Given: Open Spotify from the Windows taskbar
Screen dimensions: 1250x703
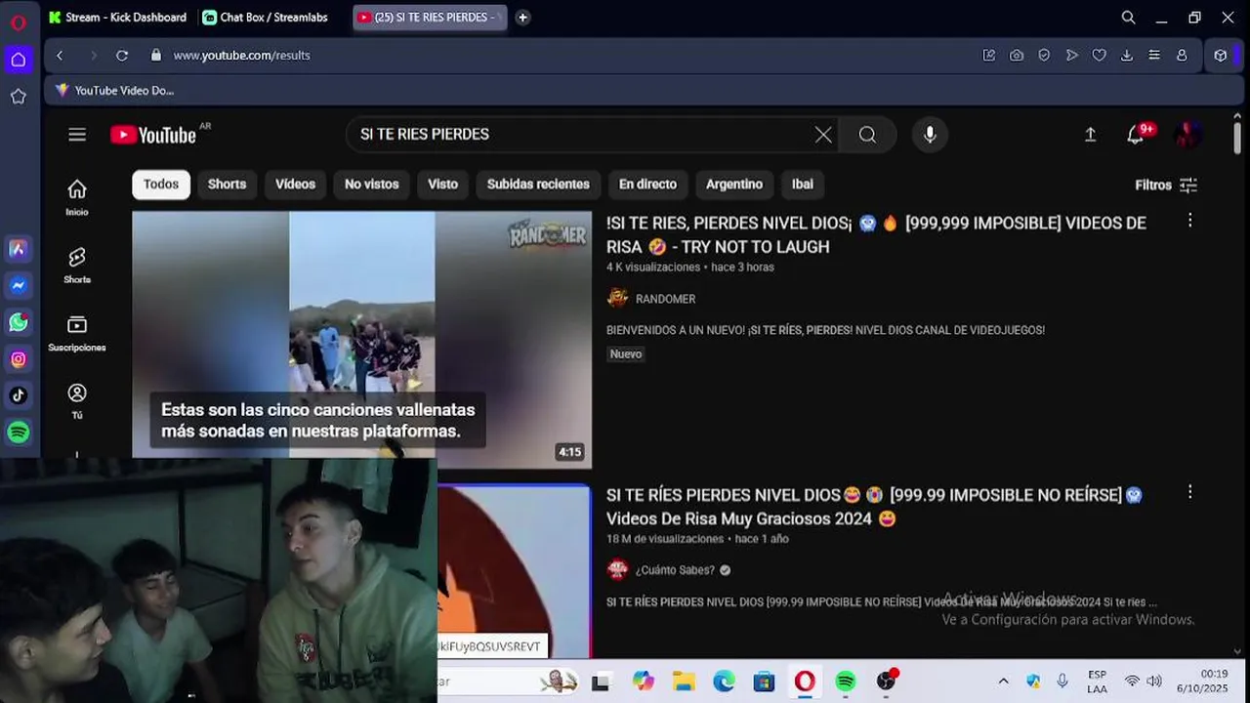Looking at the screenshot, I should [846, 682].
